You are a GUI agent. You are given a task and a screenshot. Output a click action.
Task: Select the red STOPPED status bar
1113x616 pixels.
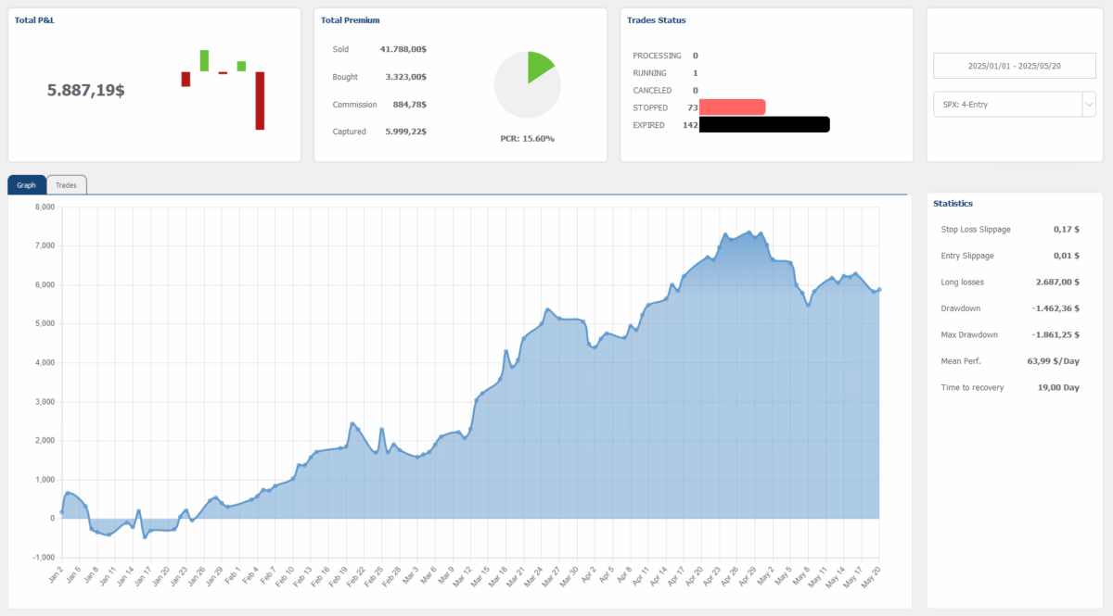(733, 107)
